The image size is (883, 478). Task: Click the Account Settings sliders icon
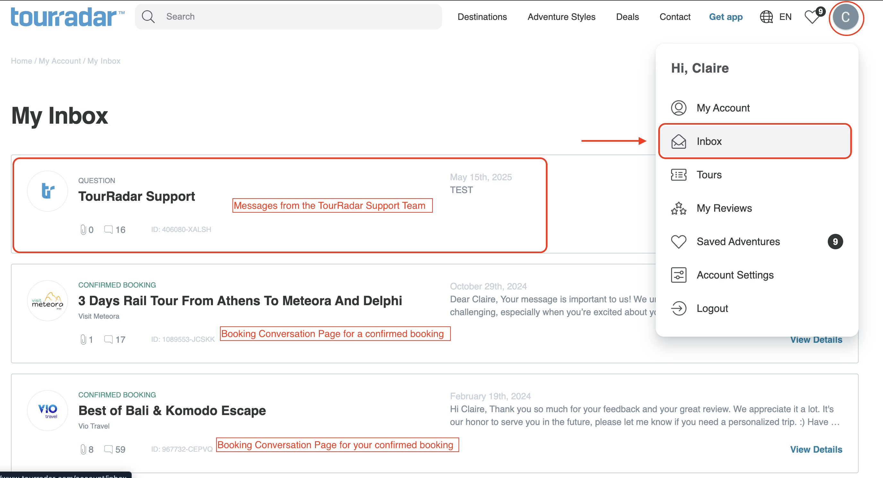click(x=678, y=275)
